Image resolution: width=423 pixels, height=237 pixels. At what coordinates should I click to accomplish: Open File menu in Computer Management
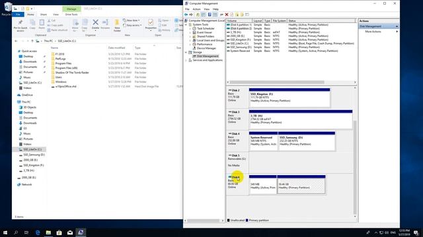(x=187, y=9)
